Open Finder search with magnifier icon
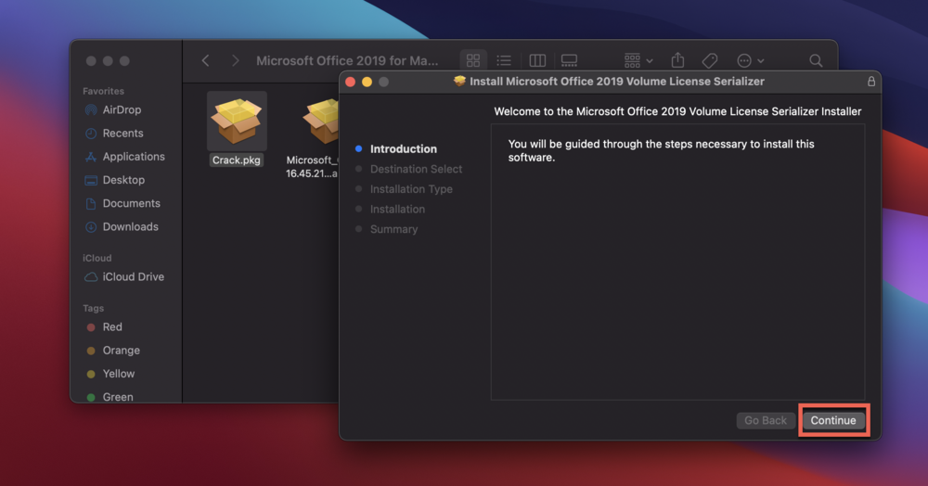Viewport: 928px width, 486px height. [816, 60]
